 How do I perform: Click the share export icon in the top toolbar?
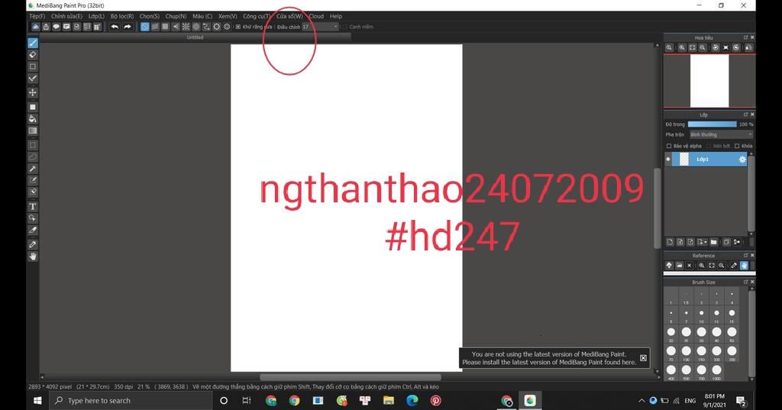coord(46,27)
